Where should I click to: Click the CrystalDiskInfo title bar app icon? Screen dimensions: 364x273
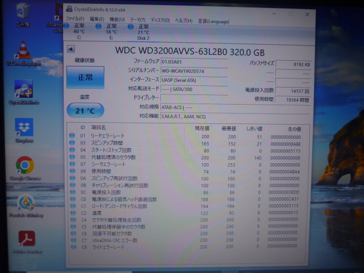pos(69,9)
